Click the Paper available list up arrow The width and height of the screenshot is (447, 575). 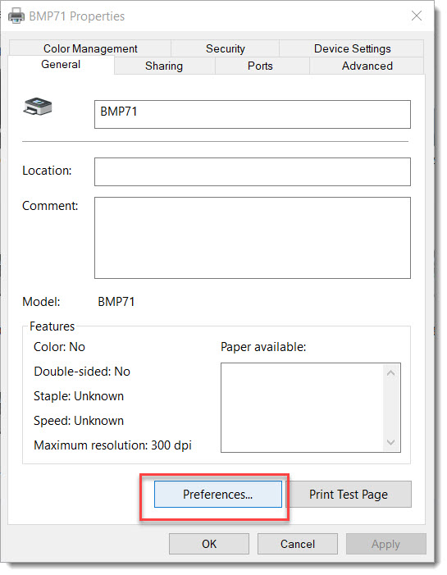tap(391, 373)
